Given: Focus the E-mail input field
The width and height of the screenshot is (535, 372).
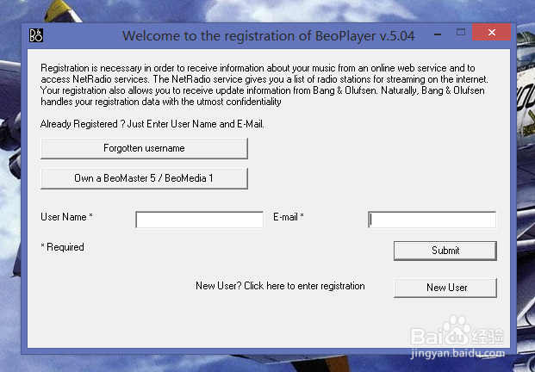Looking at the screenshot, I should (x=432, y=220).
